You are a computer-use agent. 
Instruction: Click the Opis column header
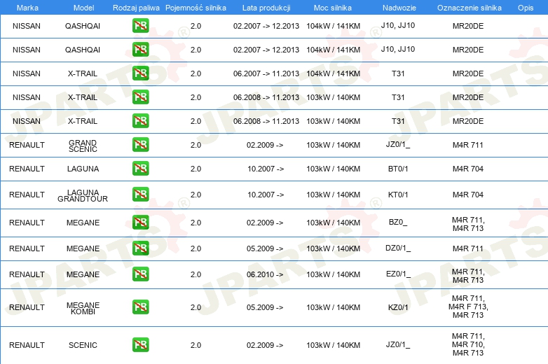[526, 8]
